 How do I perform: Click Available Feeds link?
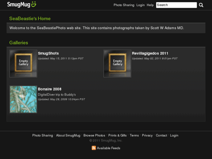[108, 148]
